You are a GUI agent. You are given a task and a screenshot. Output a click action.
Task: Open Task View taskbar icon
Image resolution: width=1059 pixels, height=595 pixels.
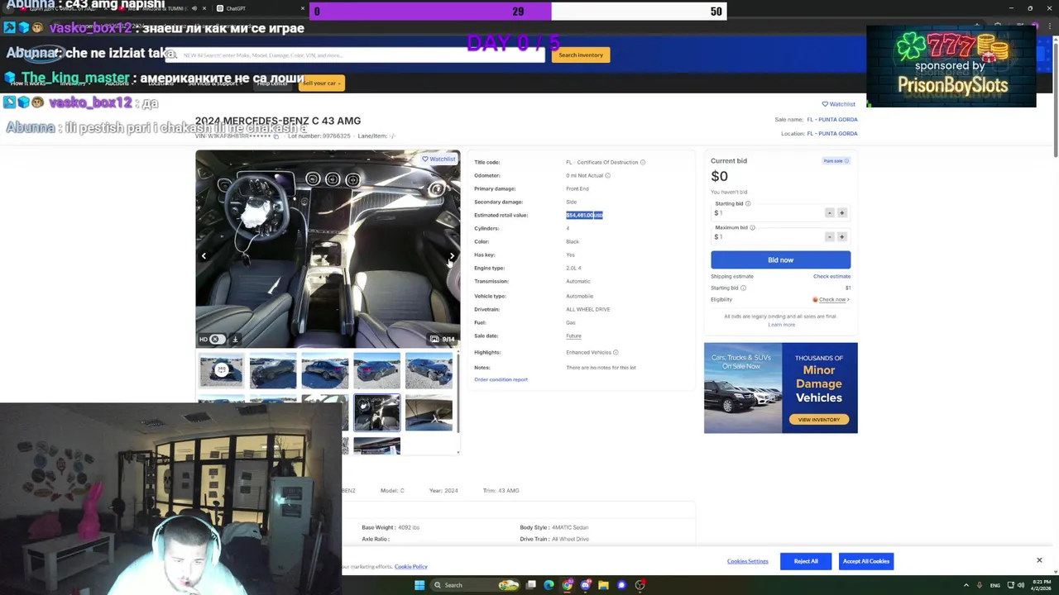[531, 585]
